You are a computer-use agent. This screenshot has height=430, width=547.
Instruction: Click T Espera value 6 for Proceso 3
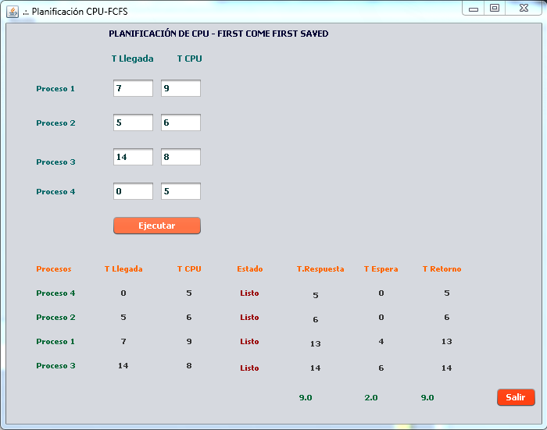point(381,368)
